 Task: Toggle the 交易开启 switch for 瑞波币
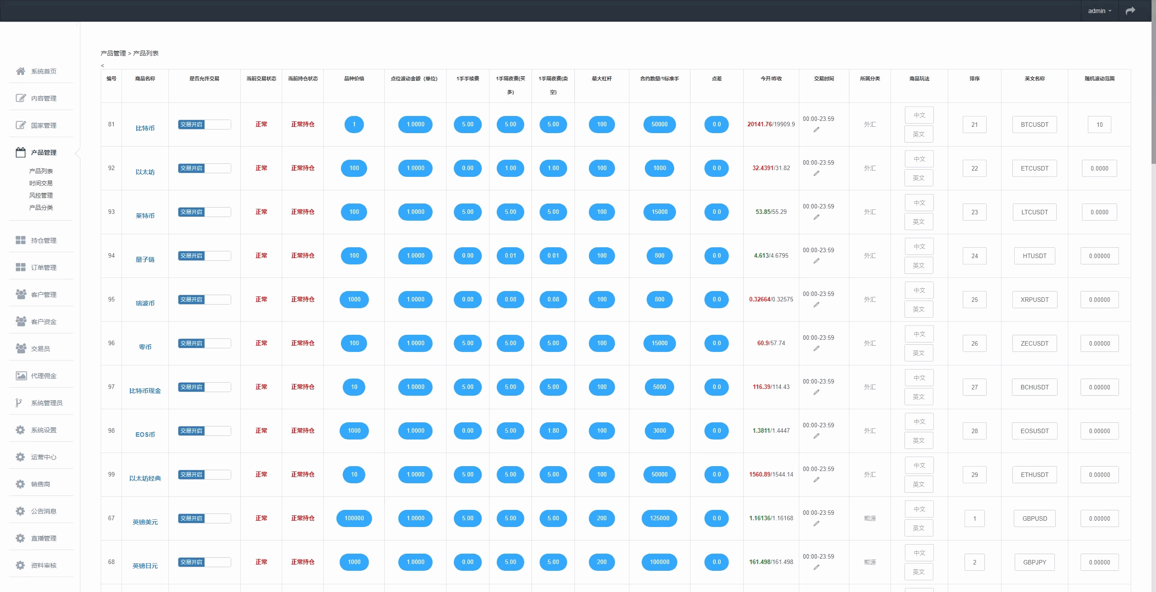[204, 300]
